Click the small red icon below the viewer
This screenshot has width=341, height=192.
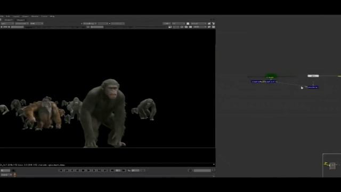(x=15, y=174)
